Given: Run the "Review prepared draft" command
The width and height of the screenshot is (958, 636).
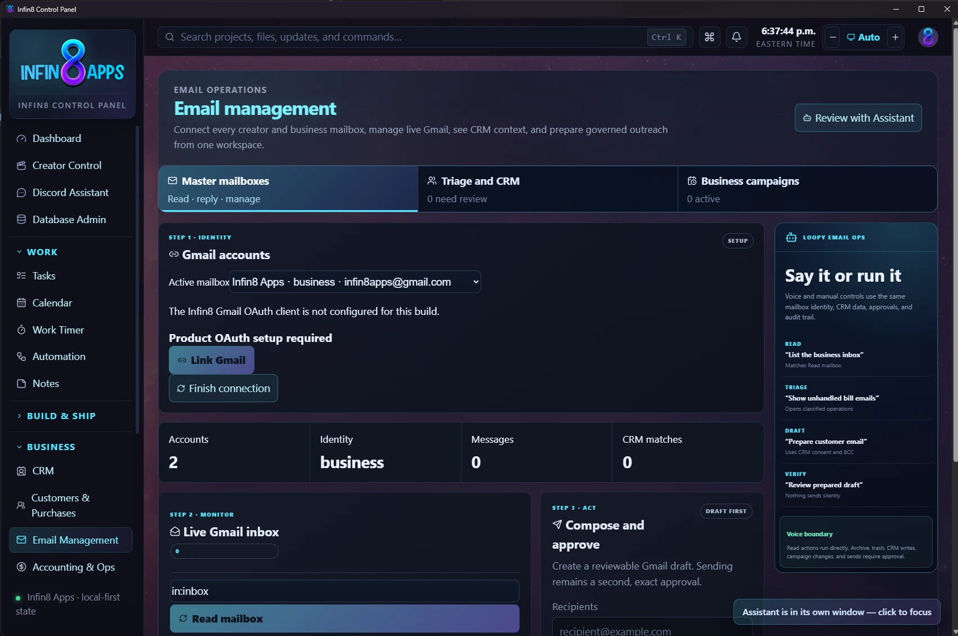Looking at the screenshot, I should pos(856,484).
